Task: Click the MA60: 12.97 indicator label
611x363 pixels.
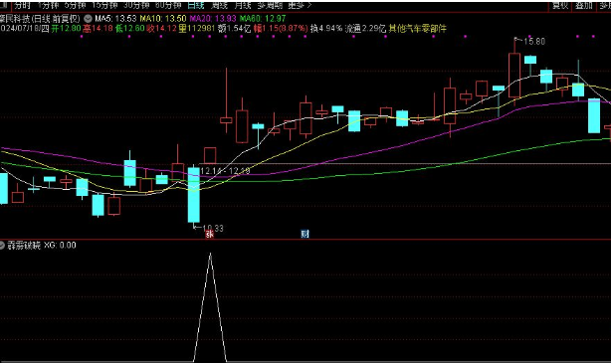Action: click(x=263, y=18)
